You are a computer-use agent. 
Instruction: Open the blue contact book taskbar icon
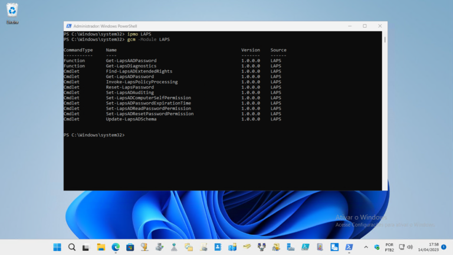218,247
